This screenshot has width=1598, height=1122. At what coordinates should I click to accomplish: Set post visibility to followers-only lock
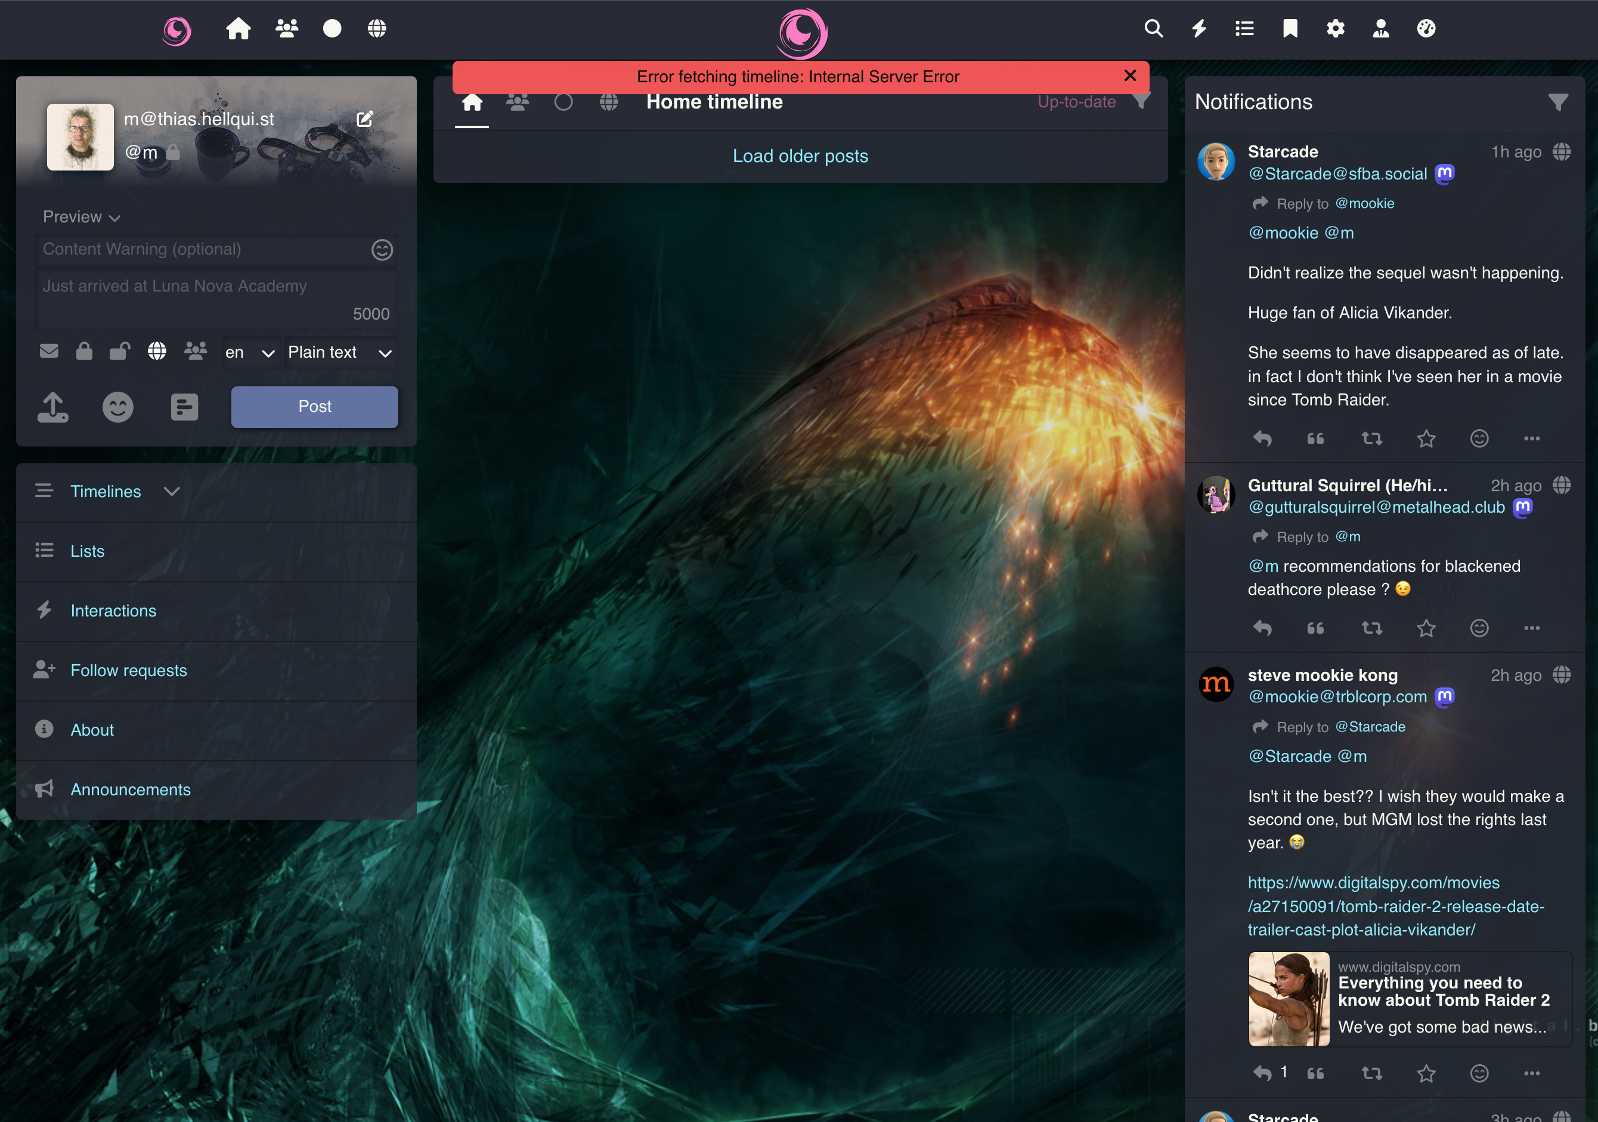[x=84, y=352]
